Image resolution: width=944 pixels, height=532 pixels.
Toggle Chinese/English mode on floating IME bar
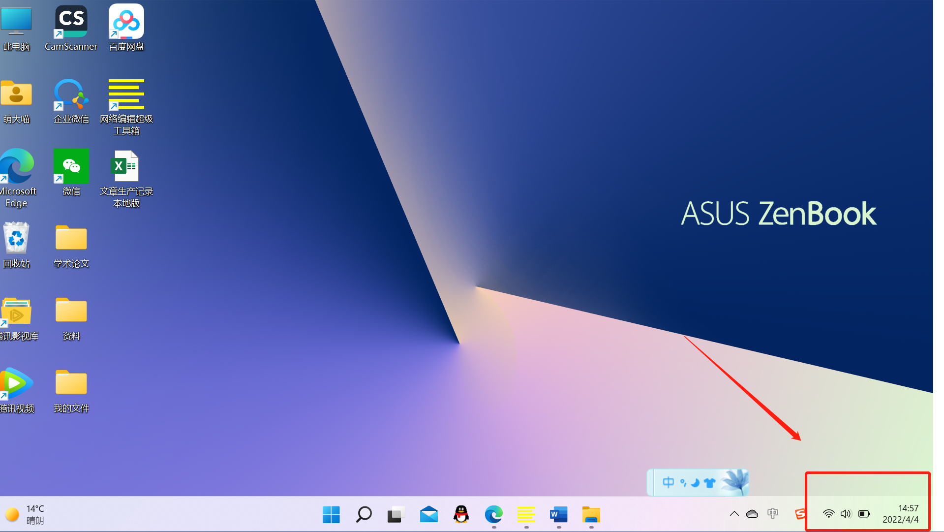coord(668,482)
